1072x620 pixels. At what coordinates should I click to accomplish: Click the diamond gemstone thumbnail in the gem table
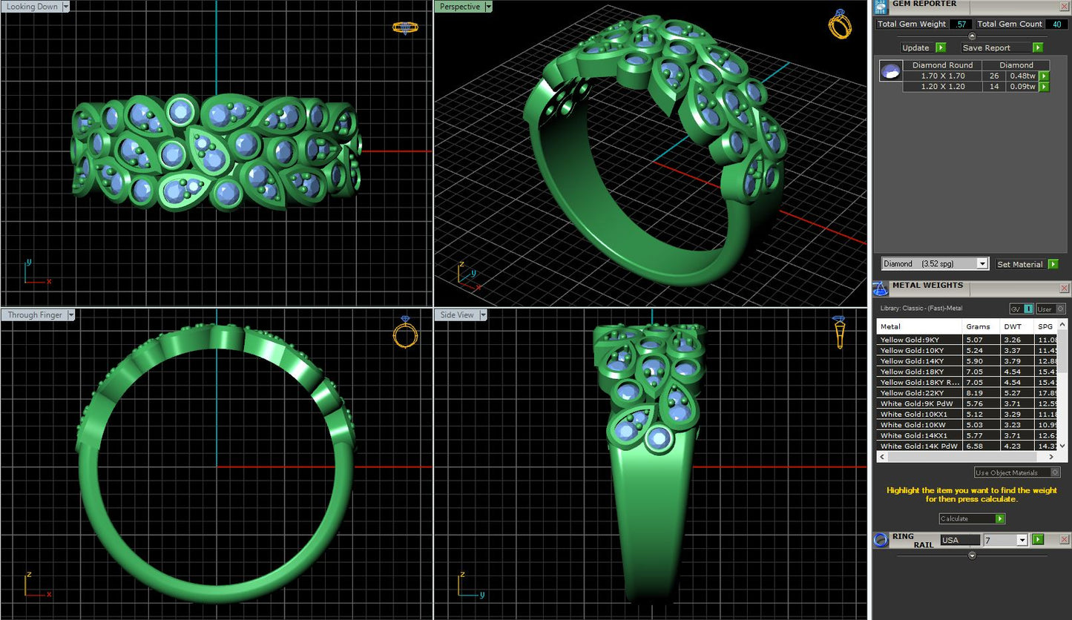(890, 72)
